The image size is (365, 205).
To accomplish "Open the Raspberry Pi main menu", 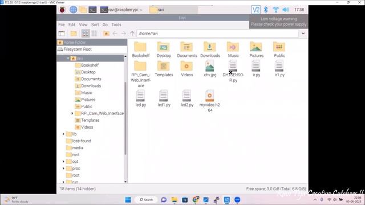I will (62, 10).
